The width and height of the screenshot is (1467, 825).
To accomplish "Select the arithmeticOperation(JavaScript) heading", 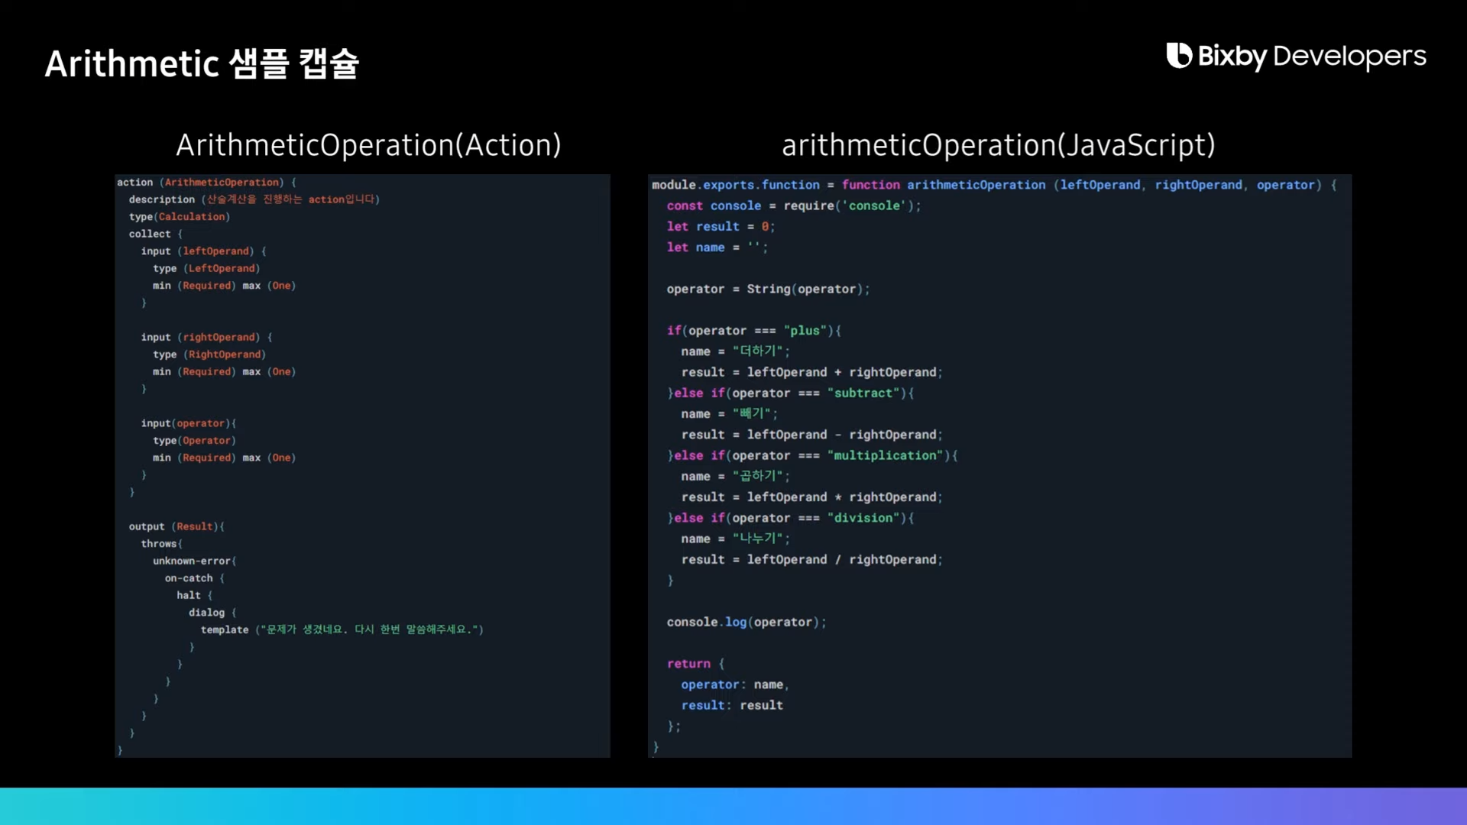I will click(998, 145).
